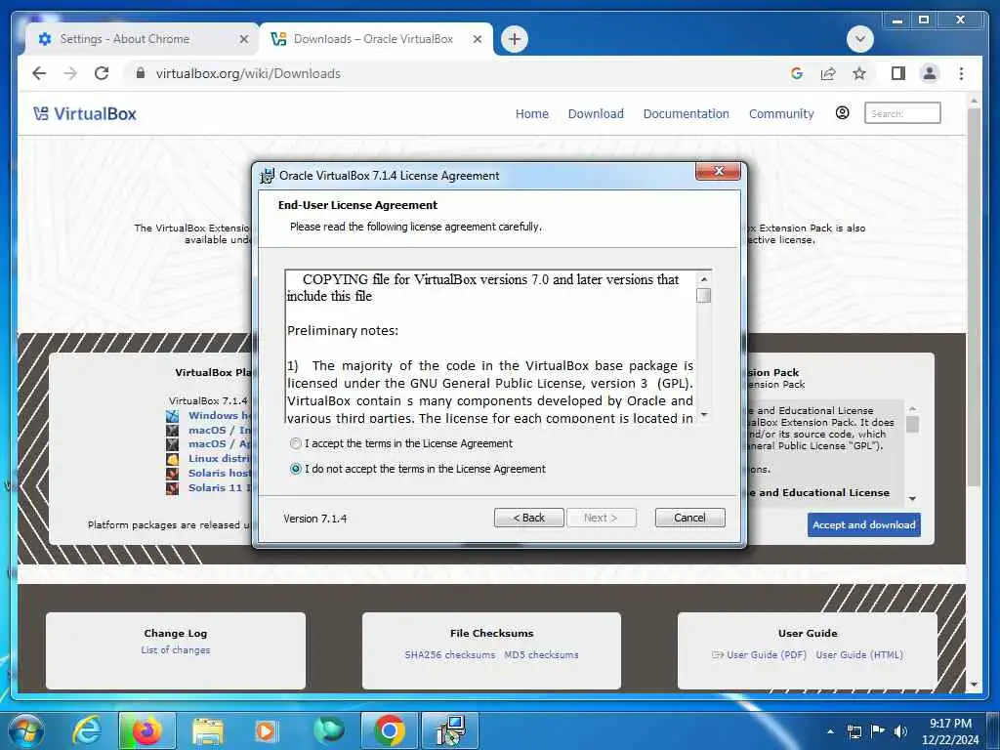Reload the page in Chrome

point(102,73)
